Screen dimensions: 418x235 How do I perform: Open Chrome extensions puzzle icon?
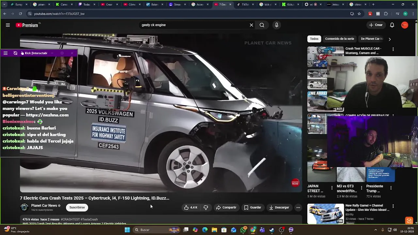[386, 14]
